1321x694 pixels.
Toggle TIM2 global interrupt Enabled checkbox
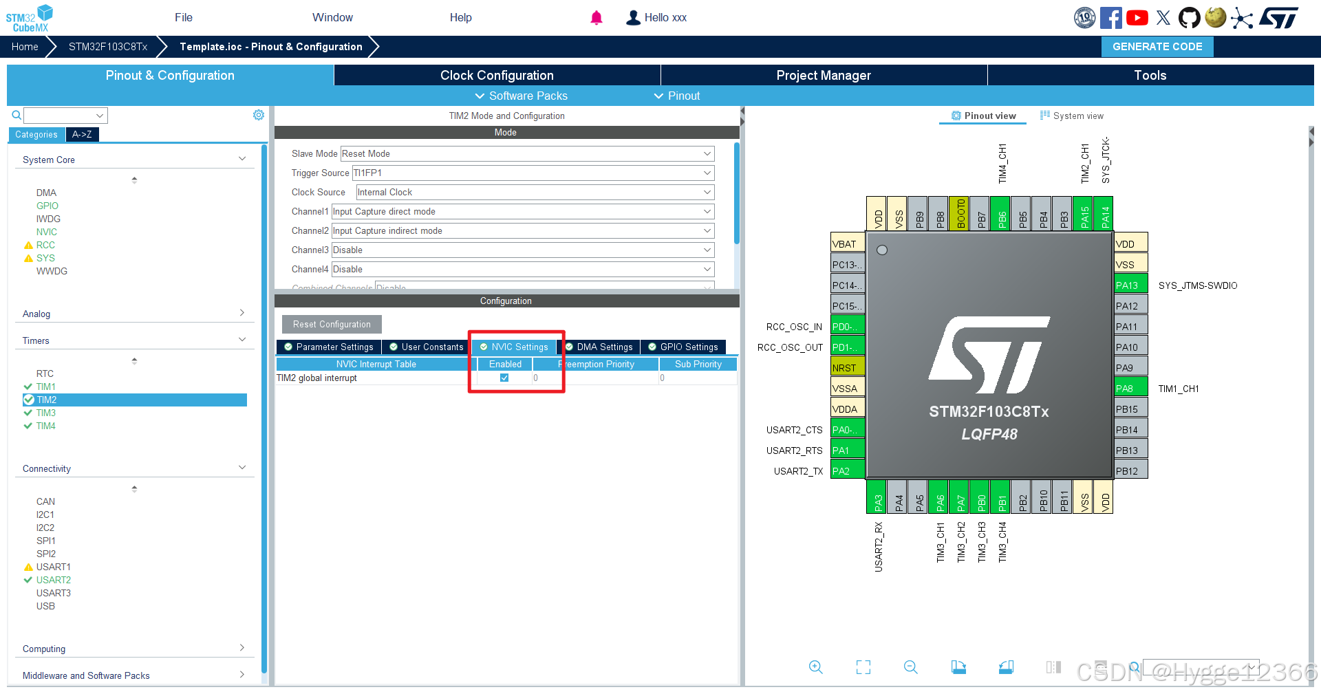[x=504, y=378]
